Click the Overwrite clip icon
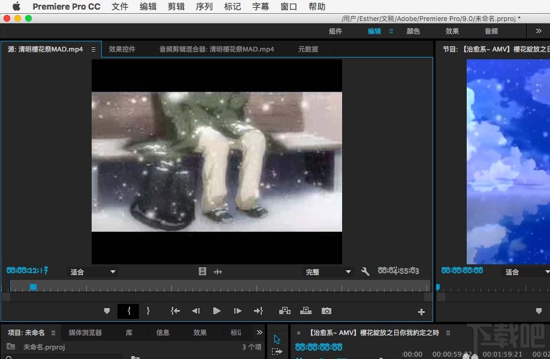 point(306,310)
